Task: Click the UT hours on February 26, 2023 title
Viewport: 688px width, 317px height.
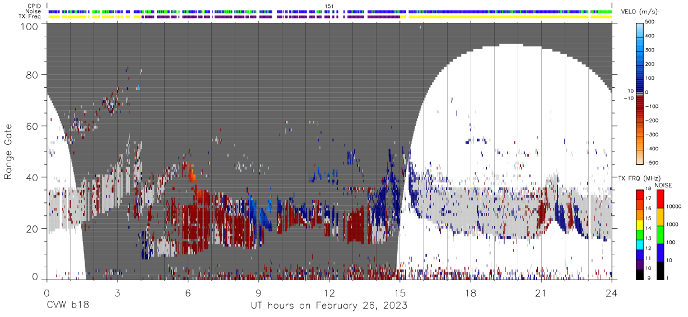Action: (328, 305)
